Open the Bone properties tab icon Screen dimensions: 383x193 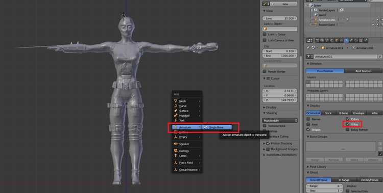351,40
